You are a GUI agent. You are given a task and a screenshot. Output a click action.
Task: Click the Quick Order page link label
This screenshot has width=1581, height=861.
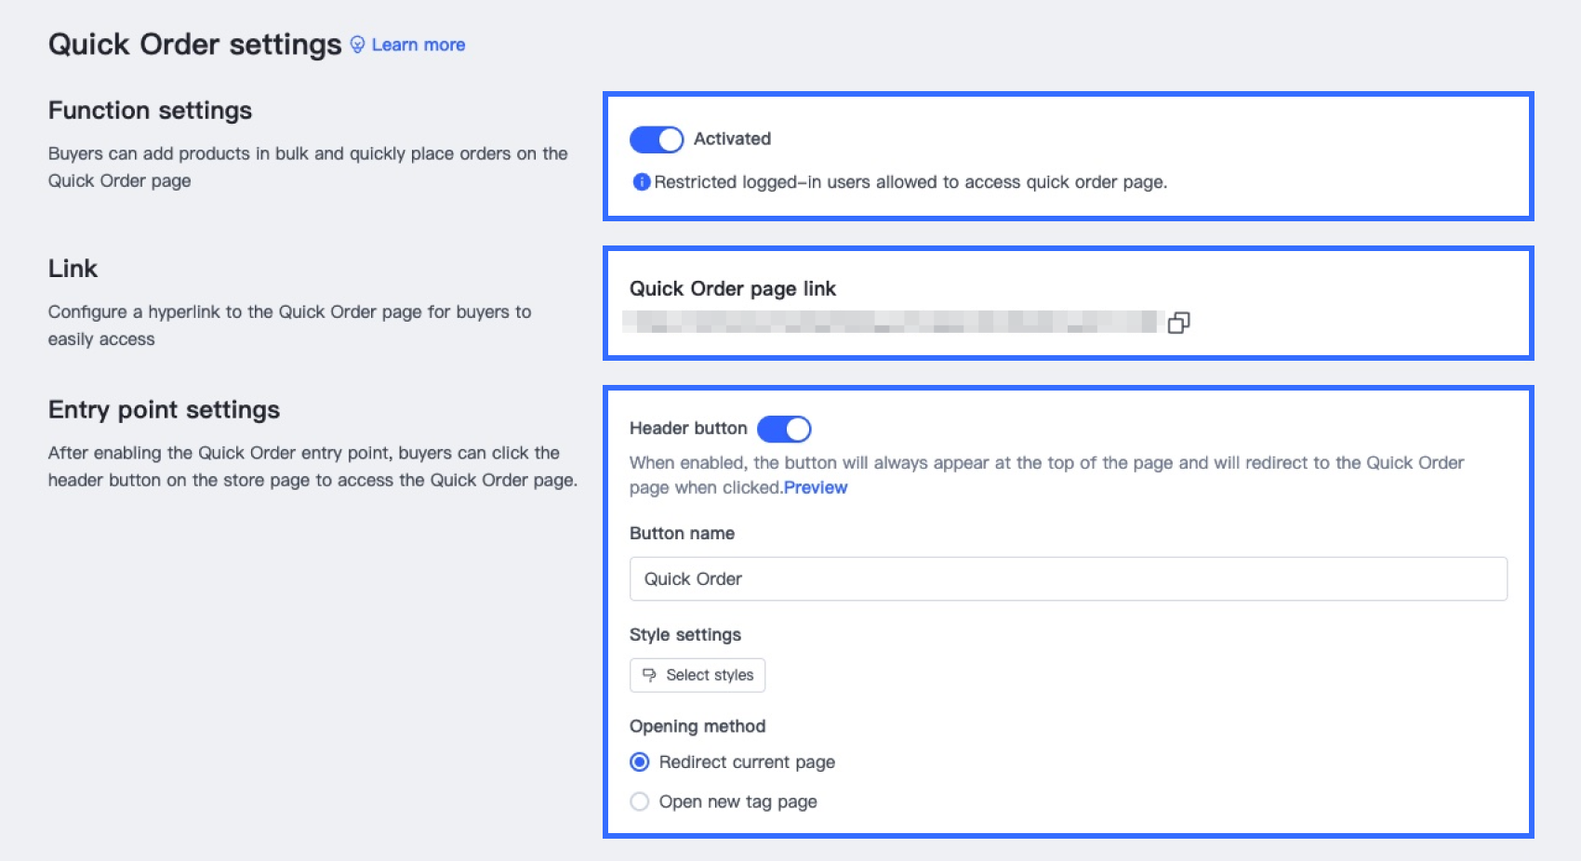[733, 289]
